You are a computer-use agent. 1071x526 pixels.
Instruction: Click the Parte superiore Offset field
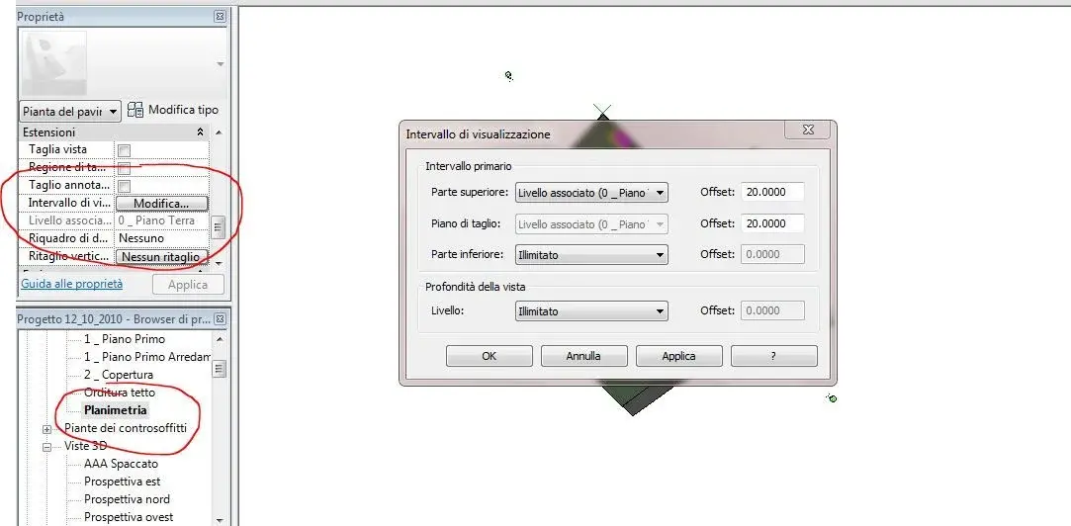pos(772,193)
